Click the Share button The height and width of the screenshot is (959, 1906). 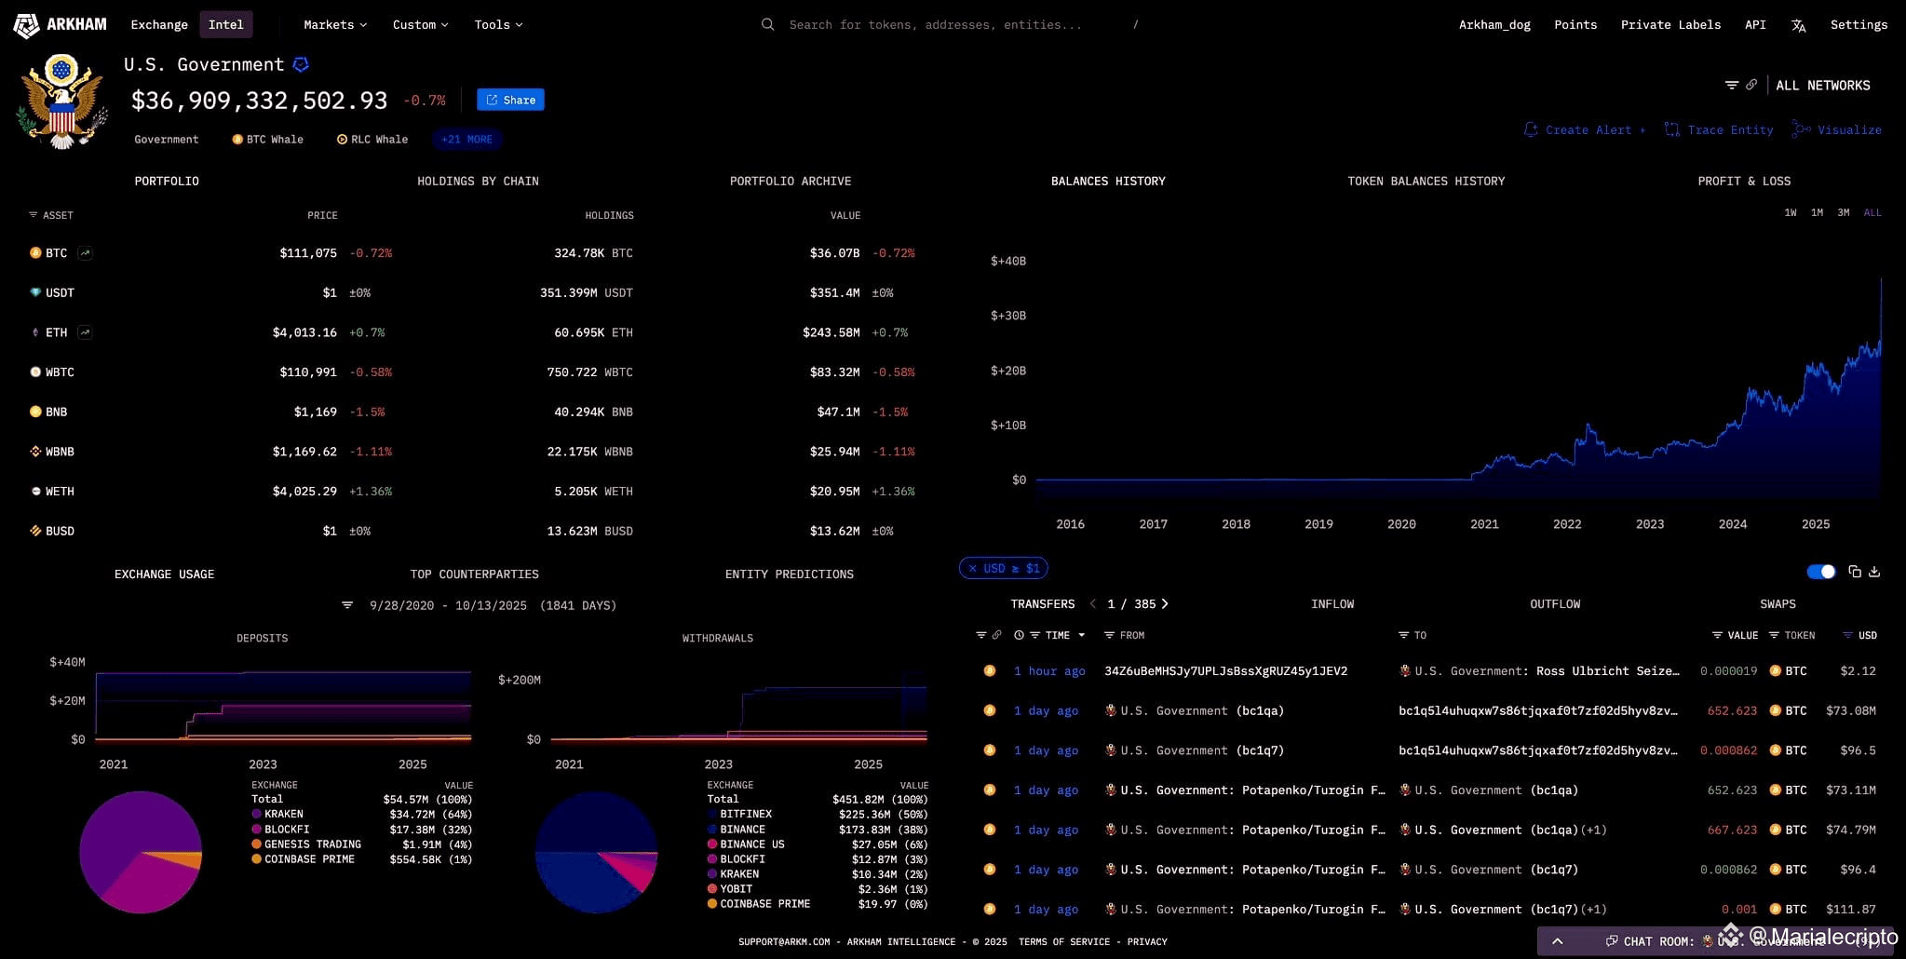pyautogui.click(x=509, y=100)
